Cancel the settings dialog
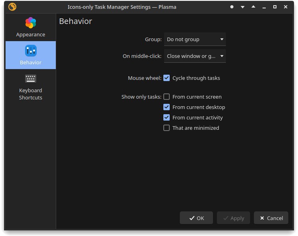The image size is (298, 236). [271, 218]
